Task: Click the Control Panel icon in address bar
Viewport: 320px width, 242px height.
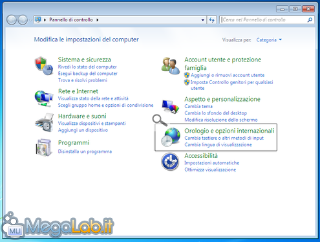Action: (x=38, y=19)
